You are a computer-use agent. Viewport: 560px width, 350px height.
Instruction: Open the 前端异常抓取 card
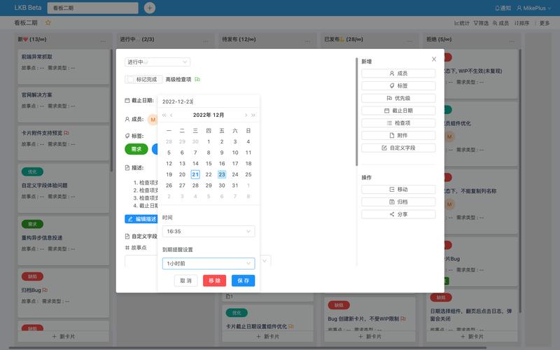click(64, 66)
